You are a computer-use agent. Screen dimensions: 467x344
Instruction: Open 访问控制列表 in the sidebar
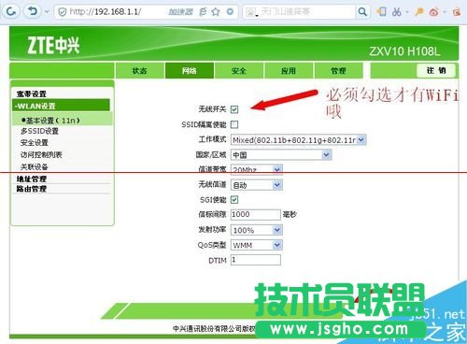coord(41,154)
